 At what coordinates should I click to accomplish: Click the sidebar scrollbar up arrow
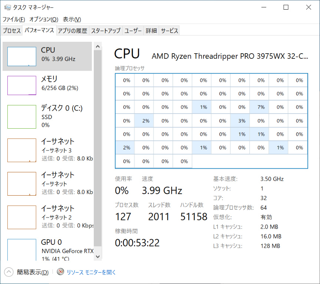pyautogui.click(x=98, y=47)
